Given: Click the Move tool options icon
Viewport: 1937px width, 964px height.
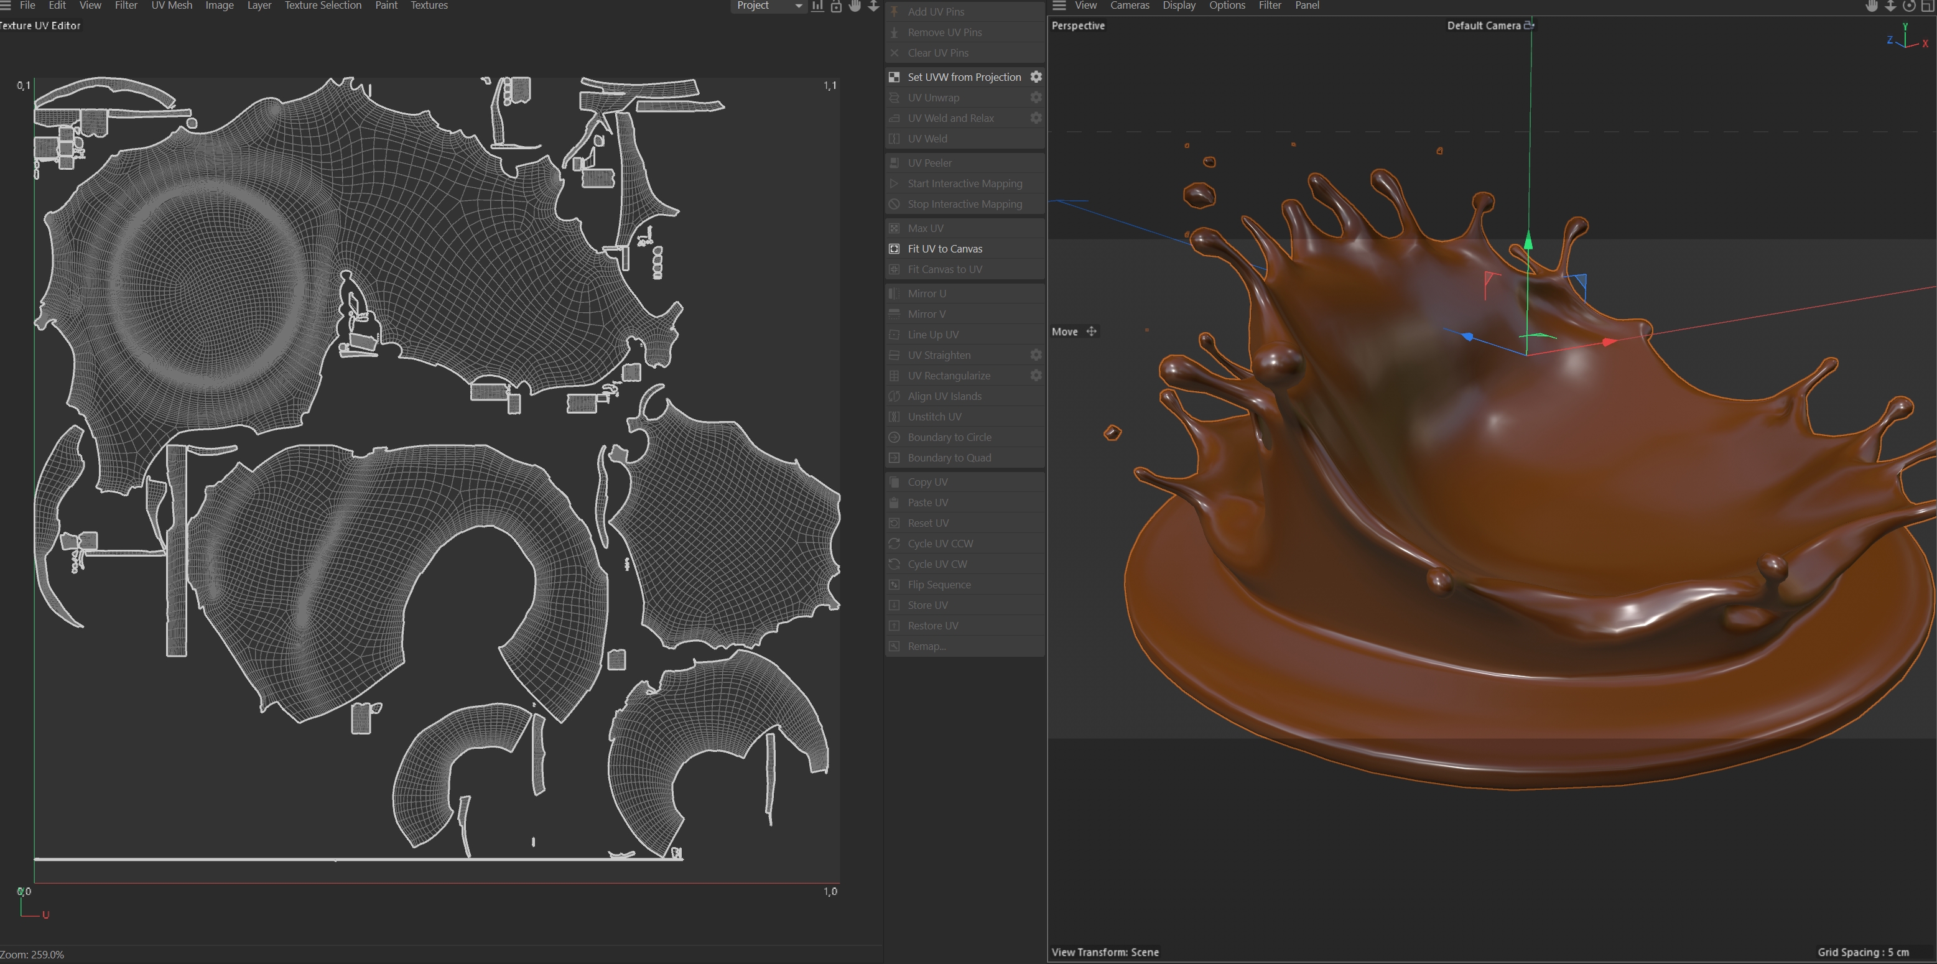Looking at the screenshot, I should [1091, 331].
